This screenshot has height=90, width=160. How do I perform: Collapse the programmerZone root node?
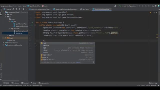(x=3, y=12)
